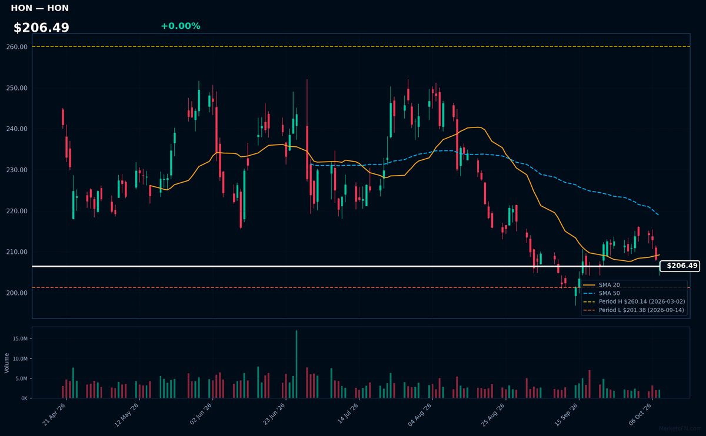Viewport: 706px width, 436px height.
Task: Click the +0.00% change value
Action: click(180, 26)
